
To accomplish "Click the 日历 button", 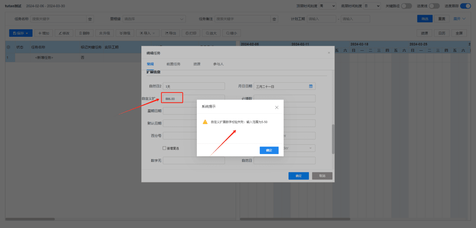I will pyautogui.click(x=442, y=33).
